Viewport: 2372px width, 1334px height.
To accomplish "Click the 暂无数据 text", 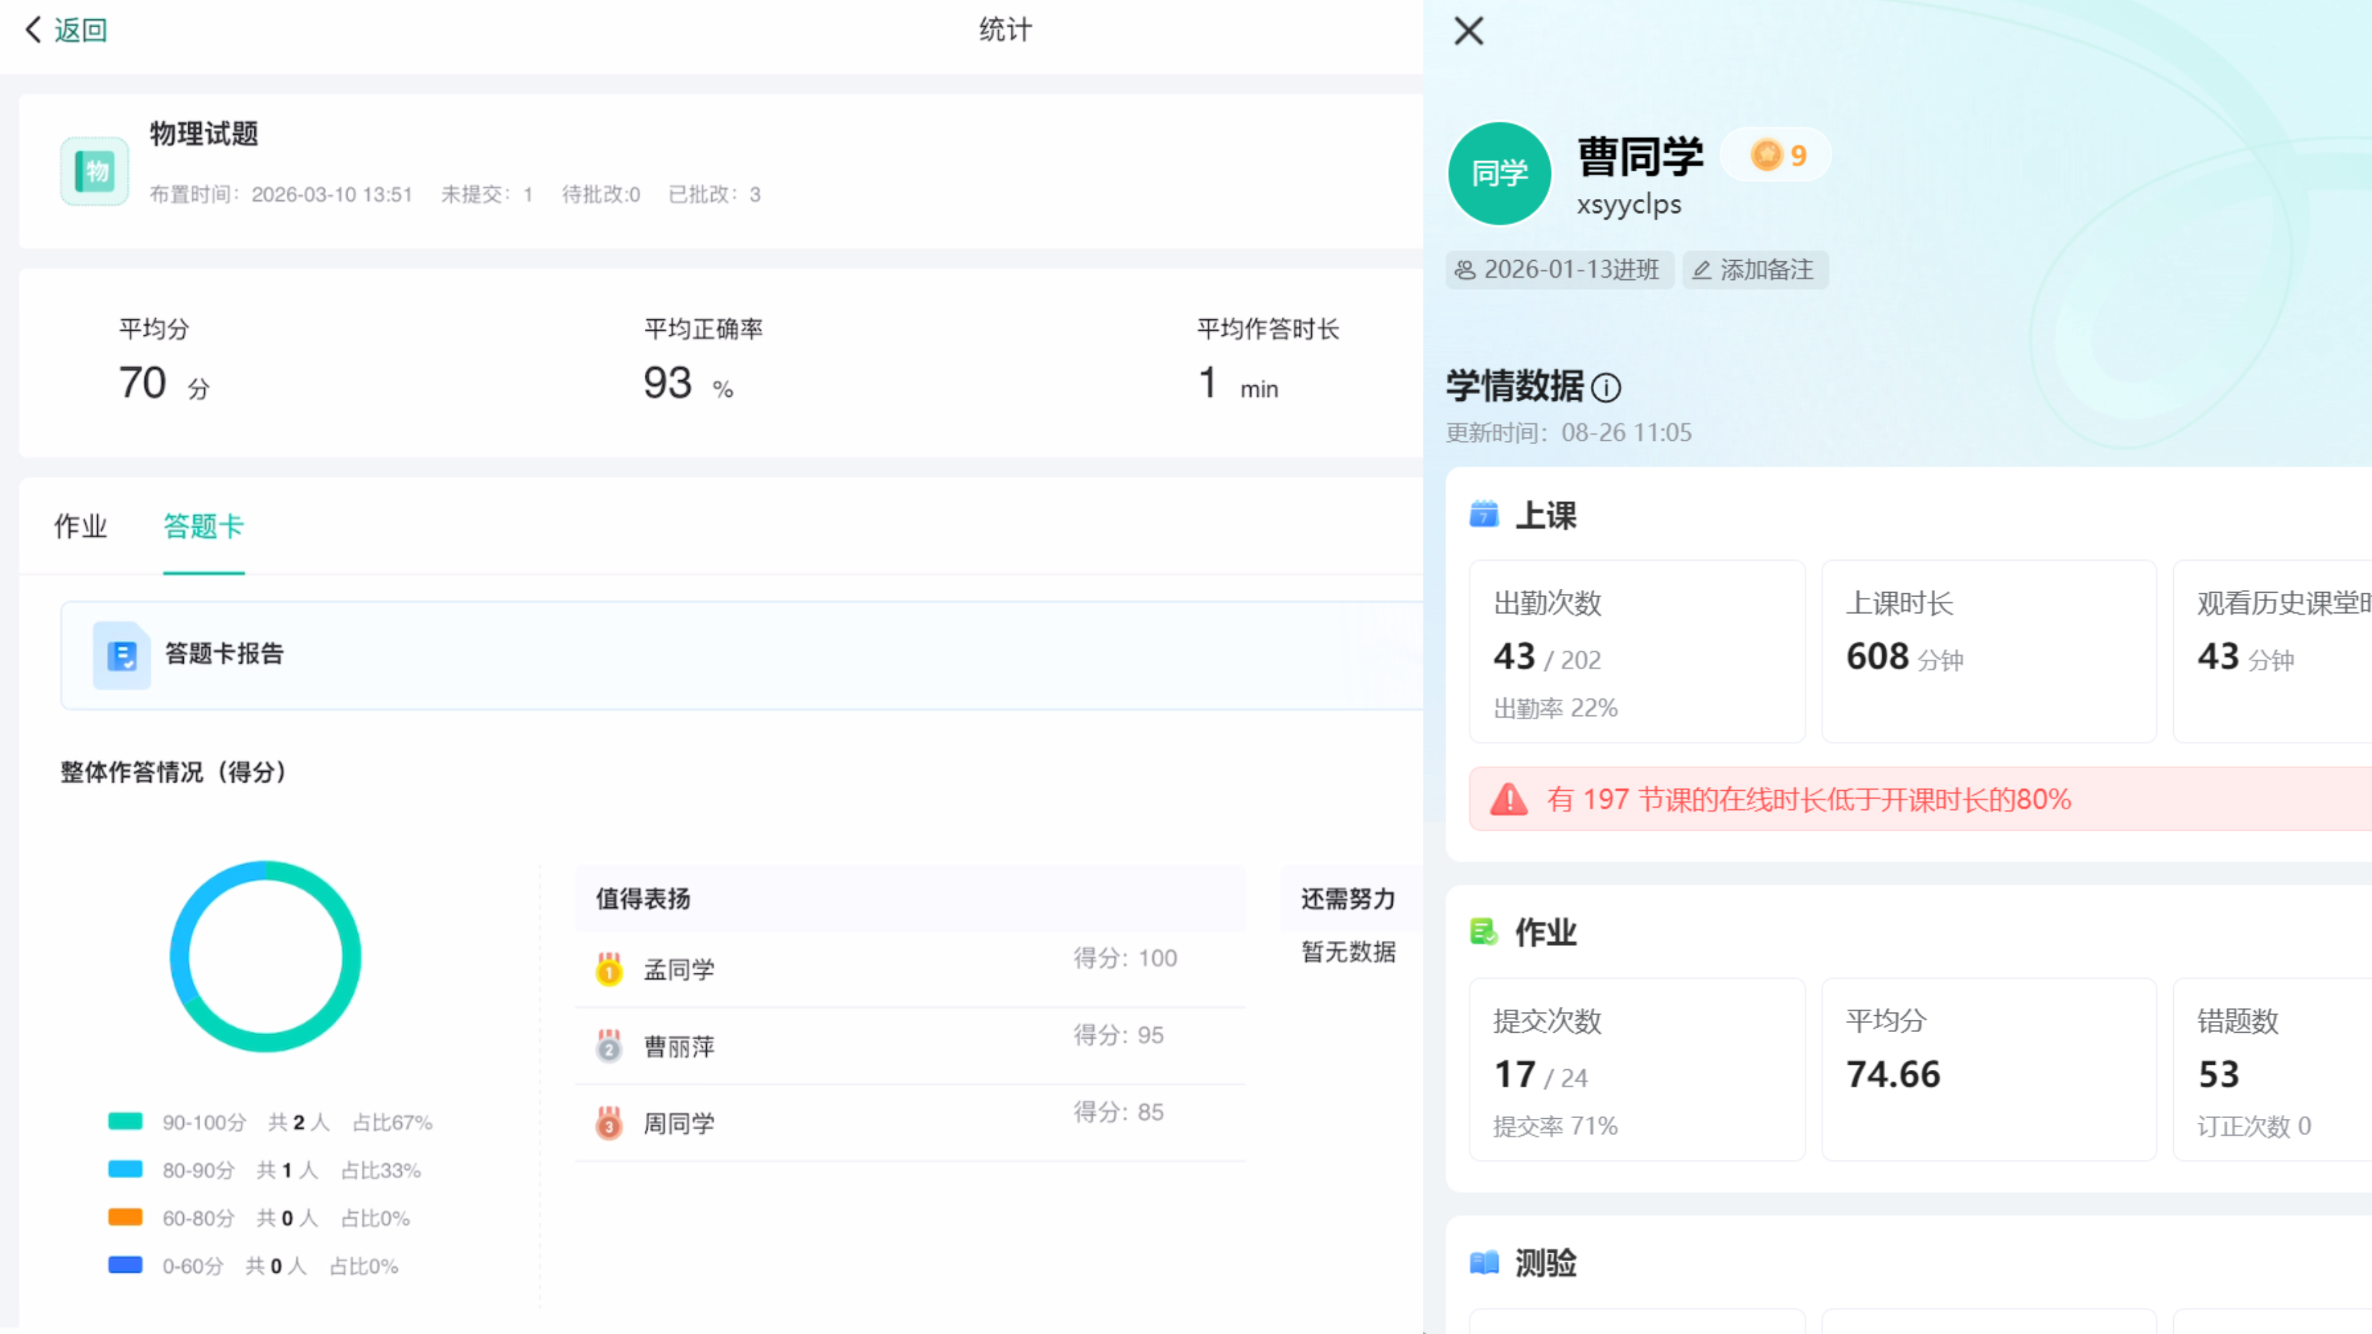I will (1348, 952).
